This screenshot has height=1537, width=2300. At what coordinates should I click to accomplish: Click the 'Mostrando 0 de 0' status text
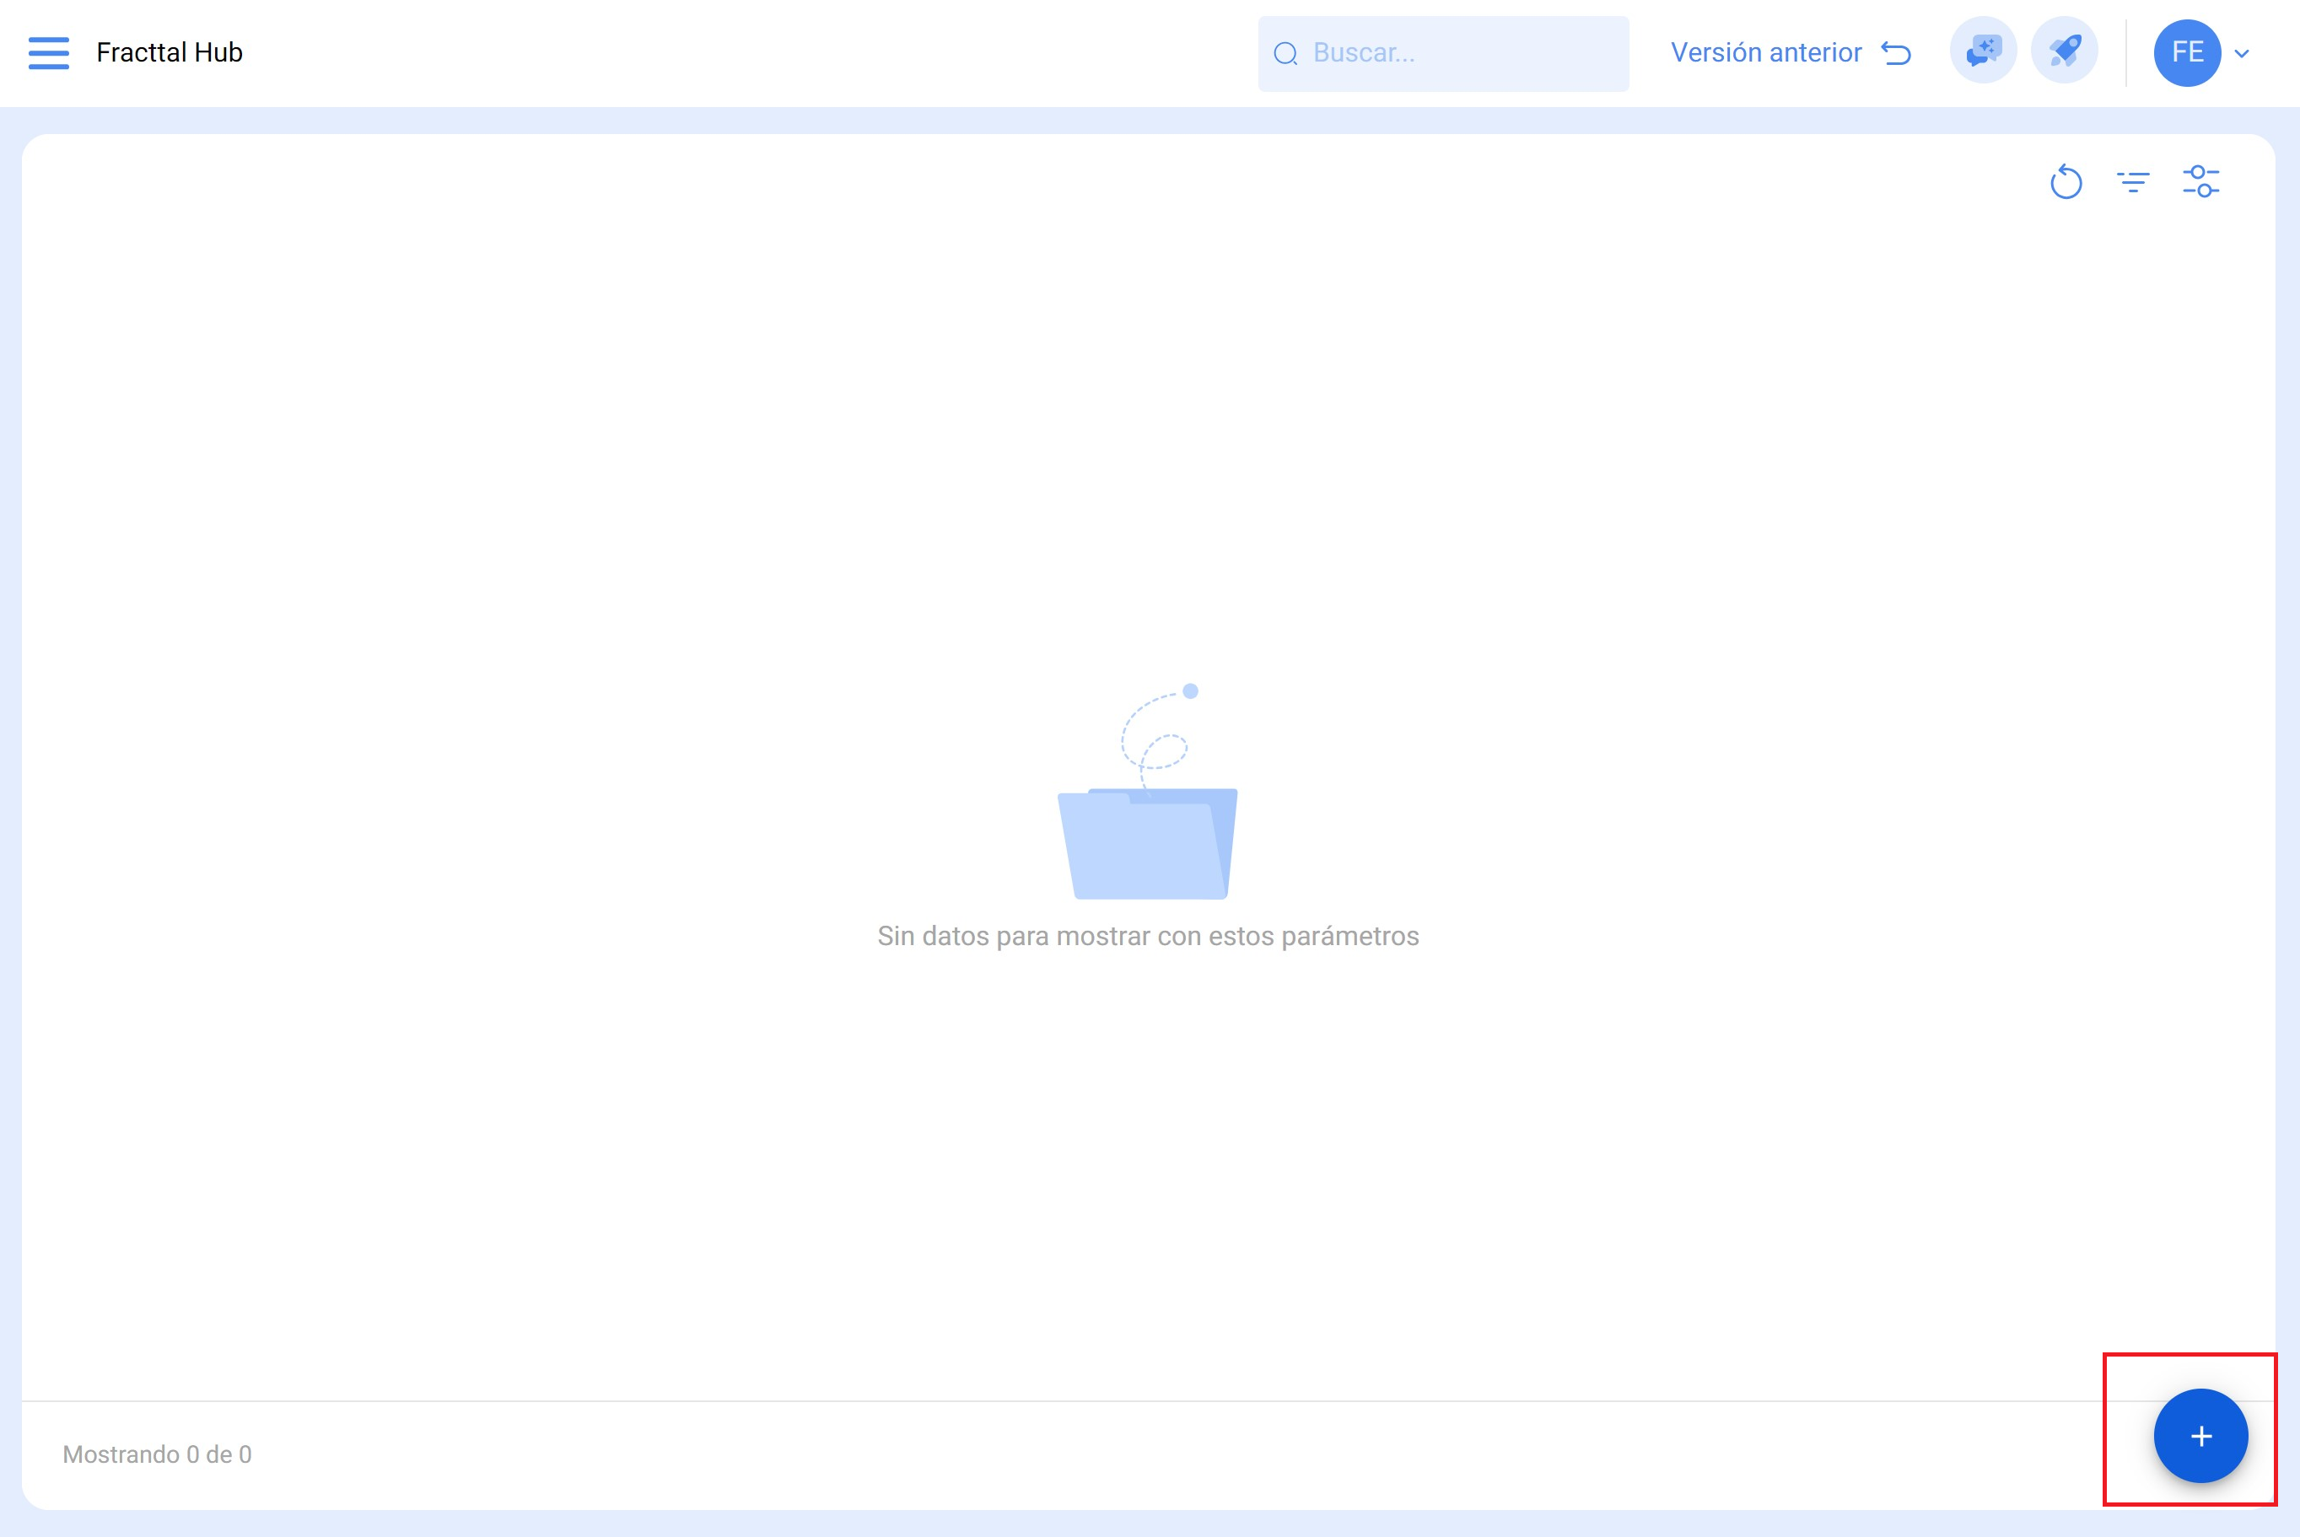coord(157,1454)
